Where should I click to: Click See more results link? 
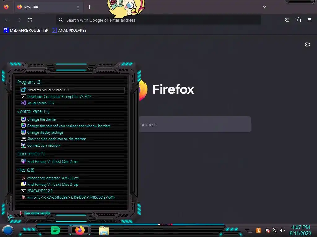(x=37, y=213)
